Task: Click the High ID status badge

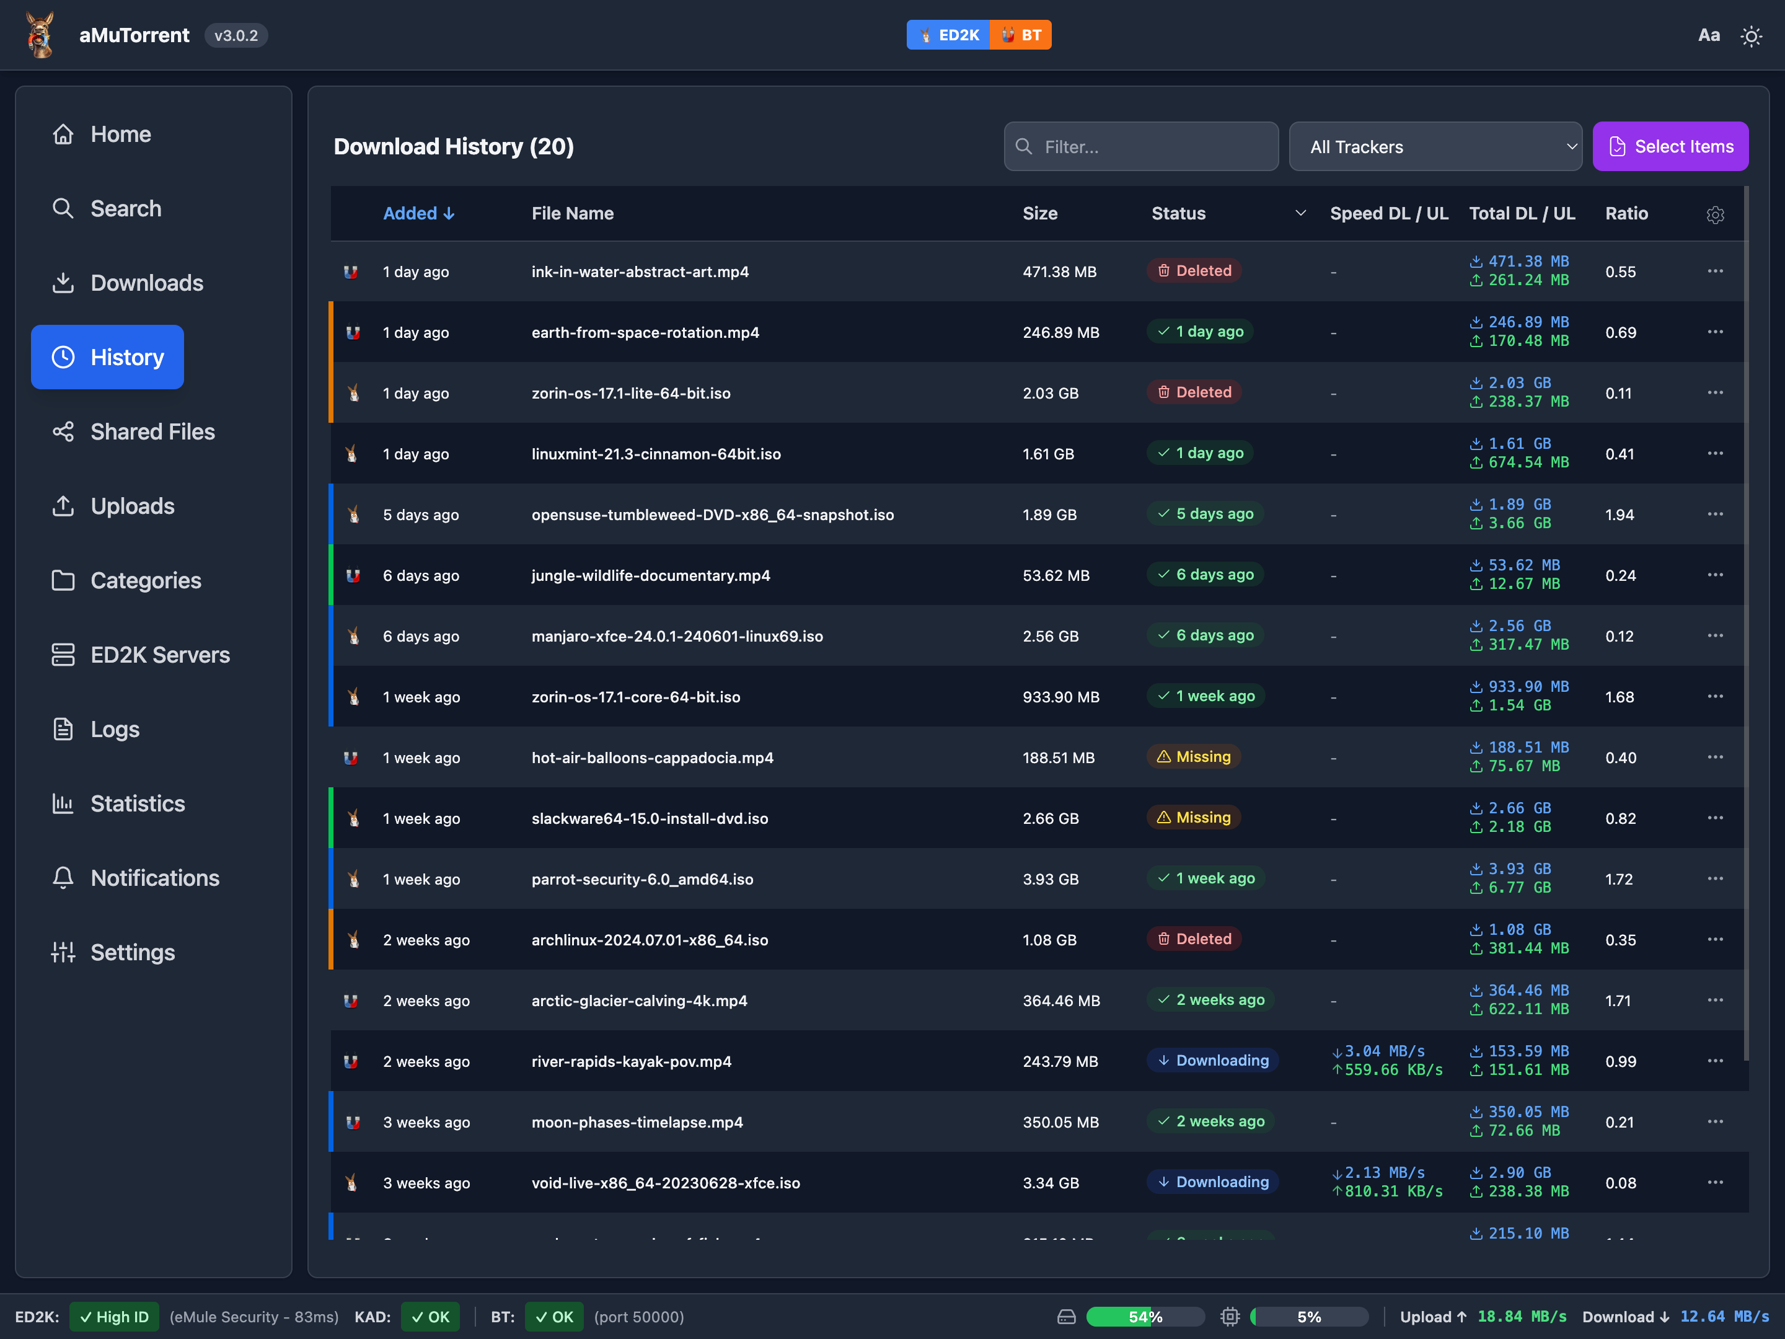Action: (x=114, y=1317)
